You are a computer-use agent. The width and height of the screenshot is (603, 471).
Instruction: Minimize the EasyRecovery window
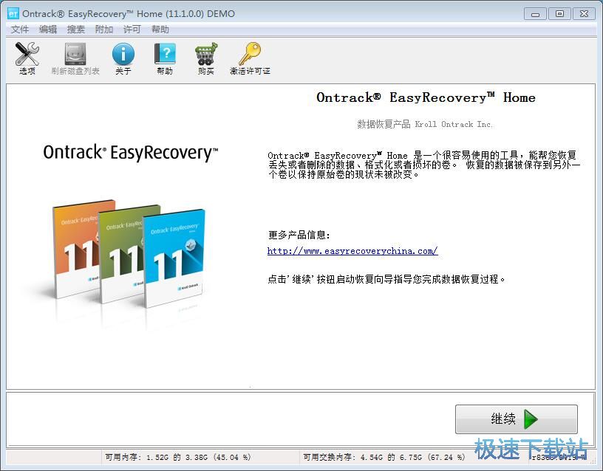535,14
